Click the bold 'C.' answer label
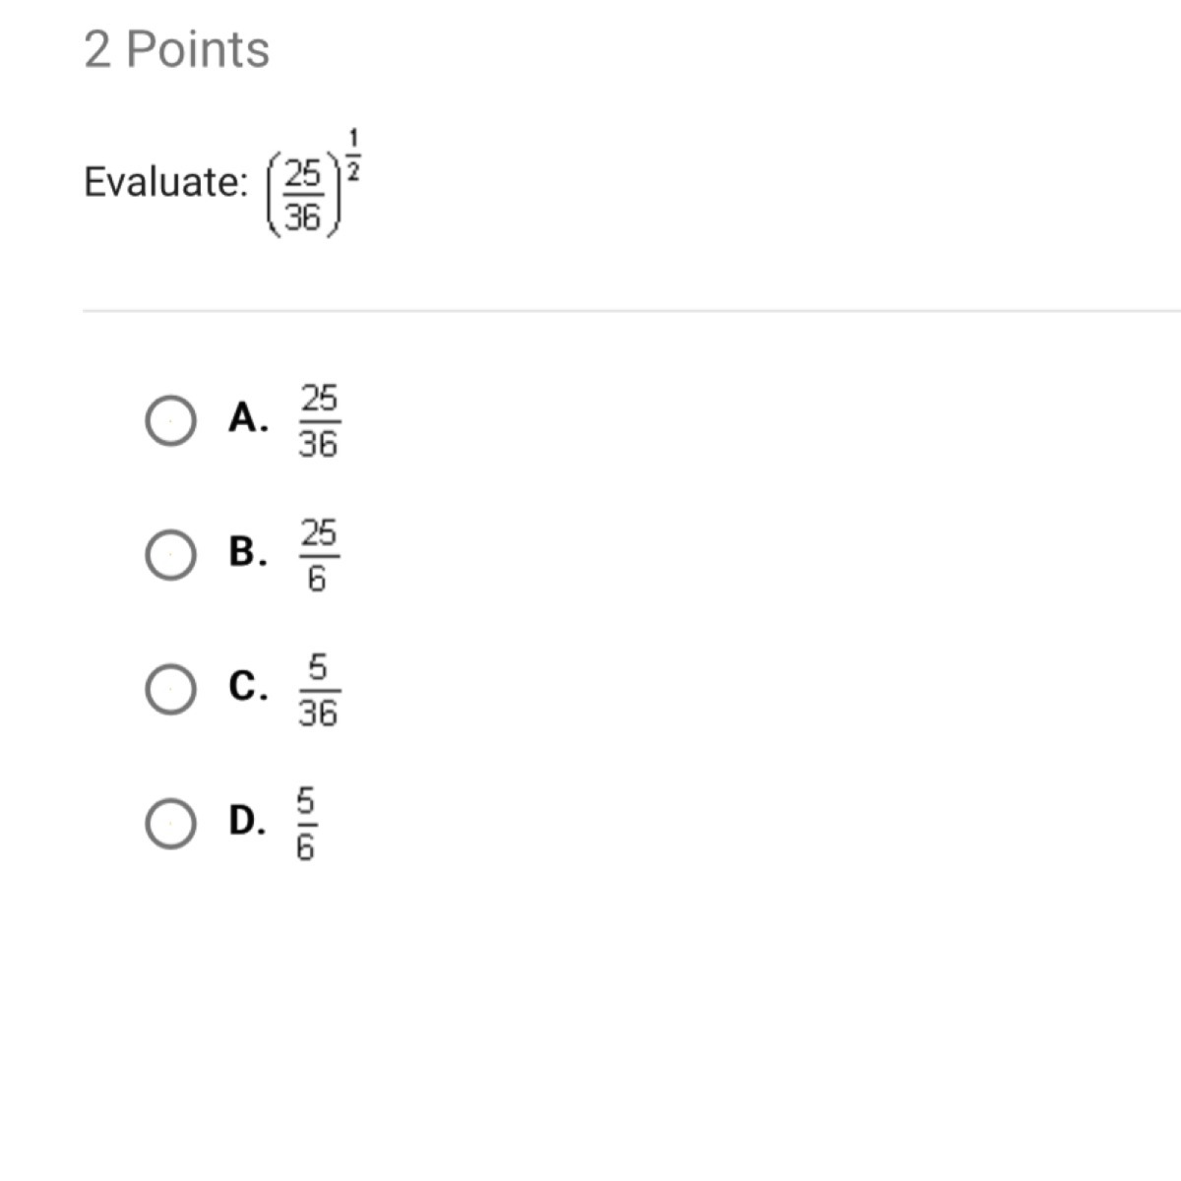Viewport: 1181px width, 1181px height. (x=248, y=686)
